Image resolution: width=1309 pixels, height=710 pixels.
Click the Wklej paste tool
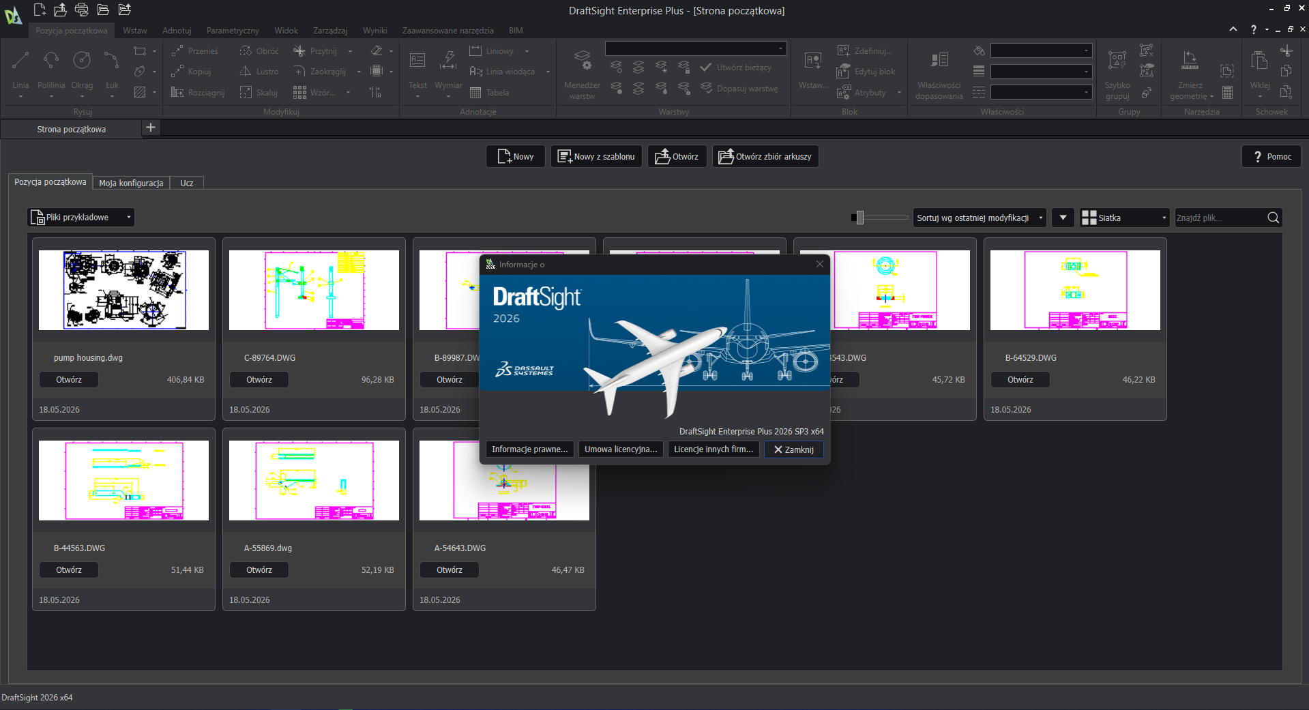pos(1260,68)
